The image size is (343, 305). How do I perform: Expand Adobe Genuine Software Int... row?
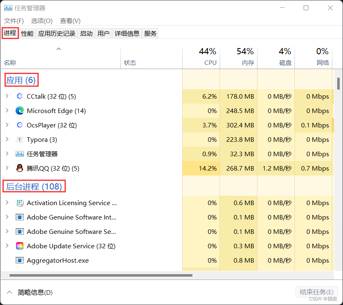coord(7,217)
